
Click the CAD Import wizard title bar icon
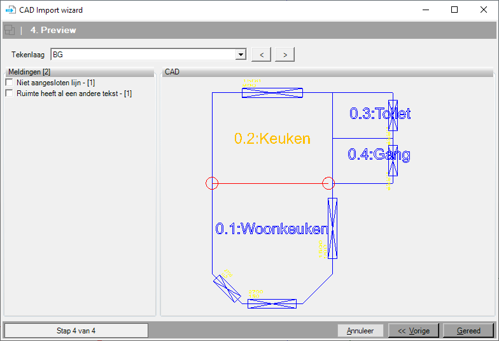10,10
